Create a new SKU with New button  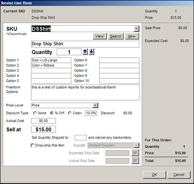(132, 36)
